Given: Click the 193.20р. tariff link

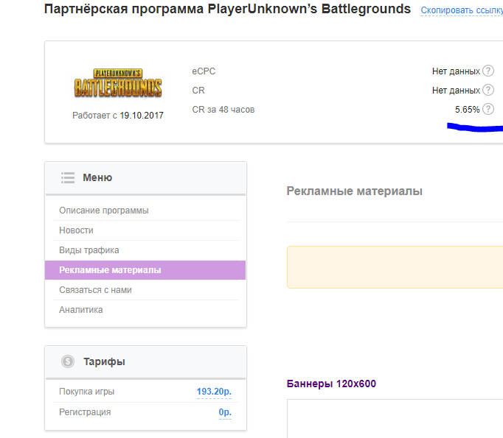Looking at the screenshot, I should (214, 392).
